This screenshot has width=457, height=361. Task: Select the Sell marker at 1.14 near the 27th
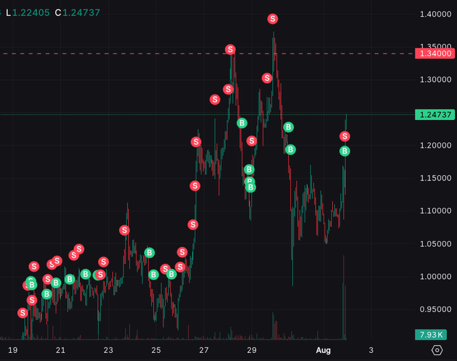tap(195, 186)
